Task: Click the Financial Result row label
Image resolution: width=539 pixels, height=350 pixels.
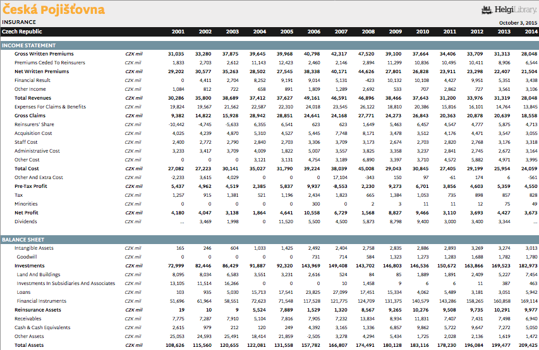Action: pos(32,80)
